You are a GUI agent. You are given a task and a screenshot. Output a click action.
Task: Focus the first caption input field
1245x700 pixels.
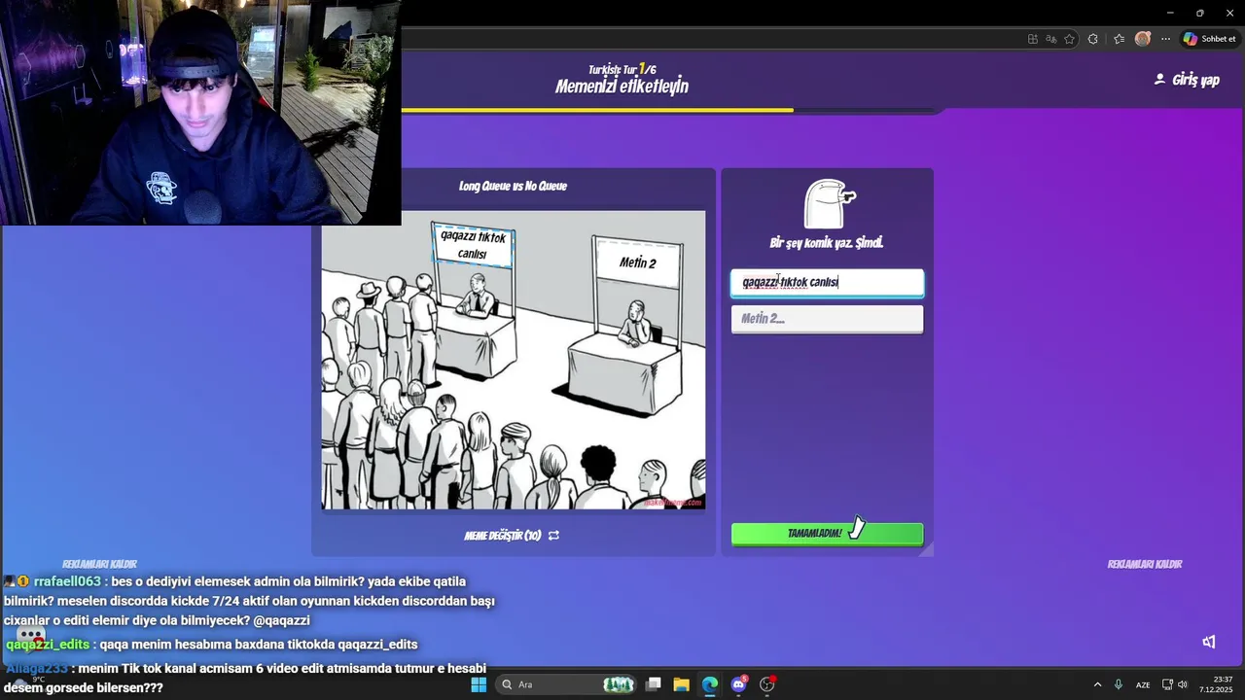tap(827, 282)
